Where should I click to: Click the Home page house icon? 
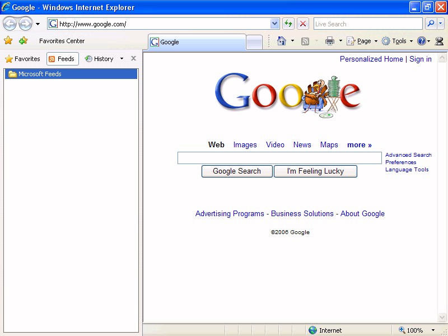tap(282, 41)
